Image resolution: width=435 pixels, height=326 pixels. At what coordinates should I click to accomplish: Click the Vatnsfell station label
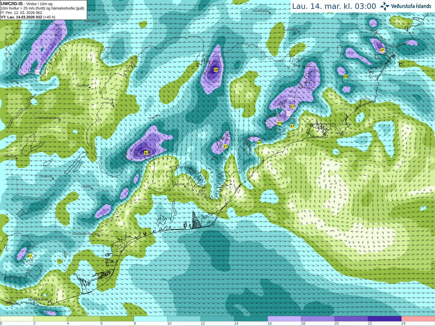pyautogui.click(x=11, y=156)
